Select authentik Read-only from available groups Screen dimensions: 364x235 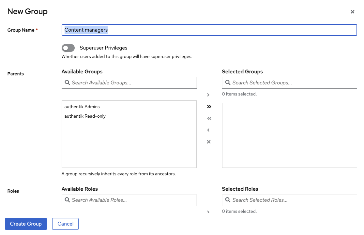(85, 116)
